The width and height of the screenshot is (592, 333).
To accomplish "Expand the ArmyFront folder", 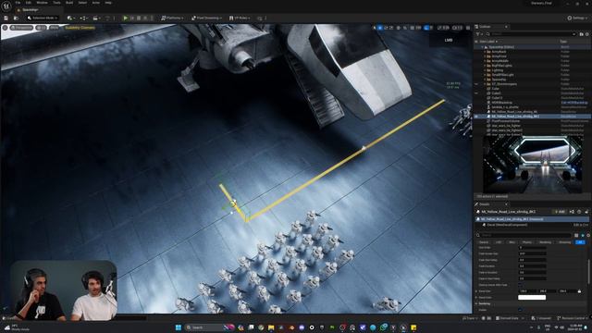I will 485,56.
